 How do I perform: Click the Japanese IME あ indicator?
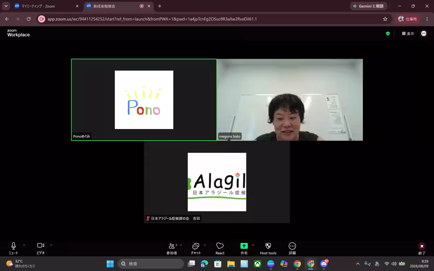pyautogui.click(x=377, y=264)
